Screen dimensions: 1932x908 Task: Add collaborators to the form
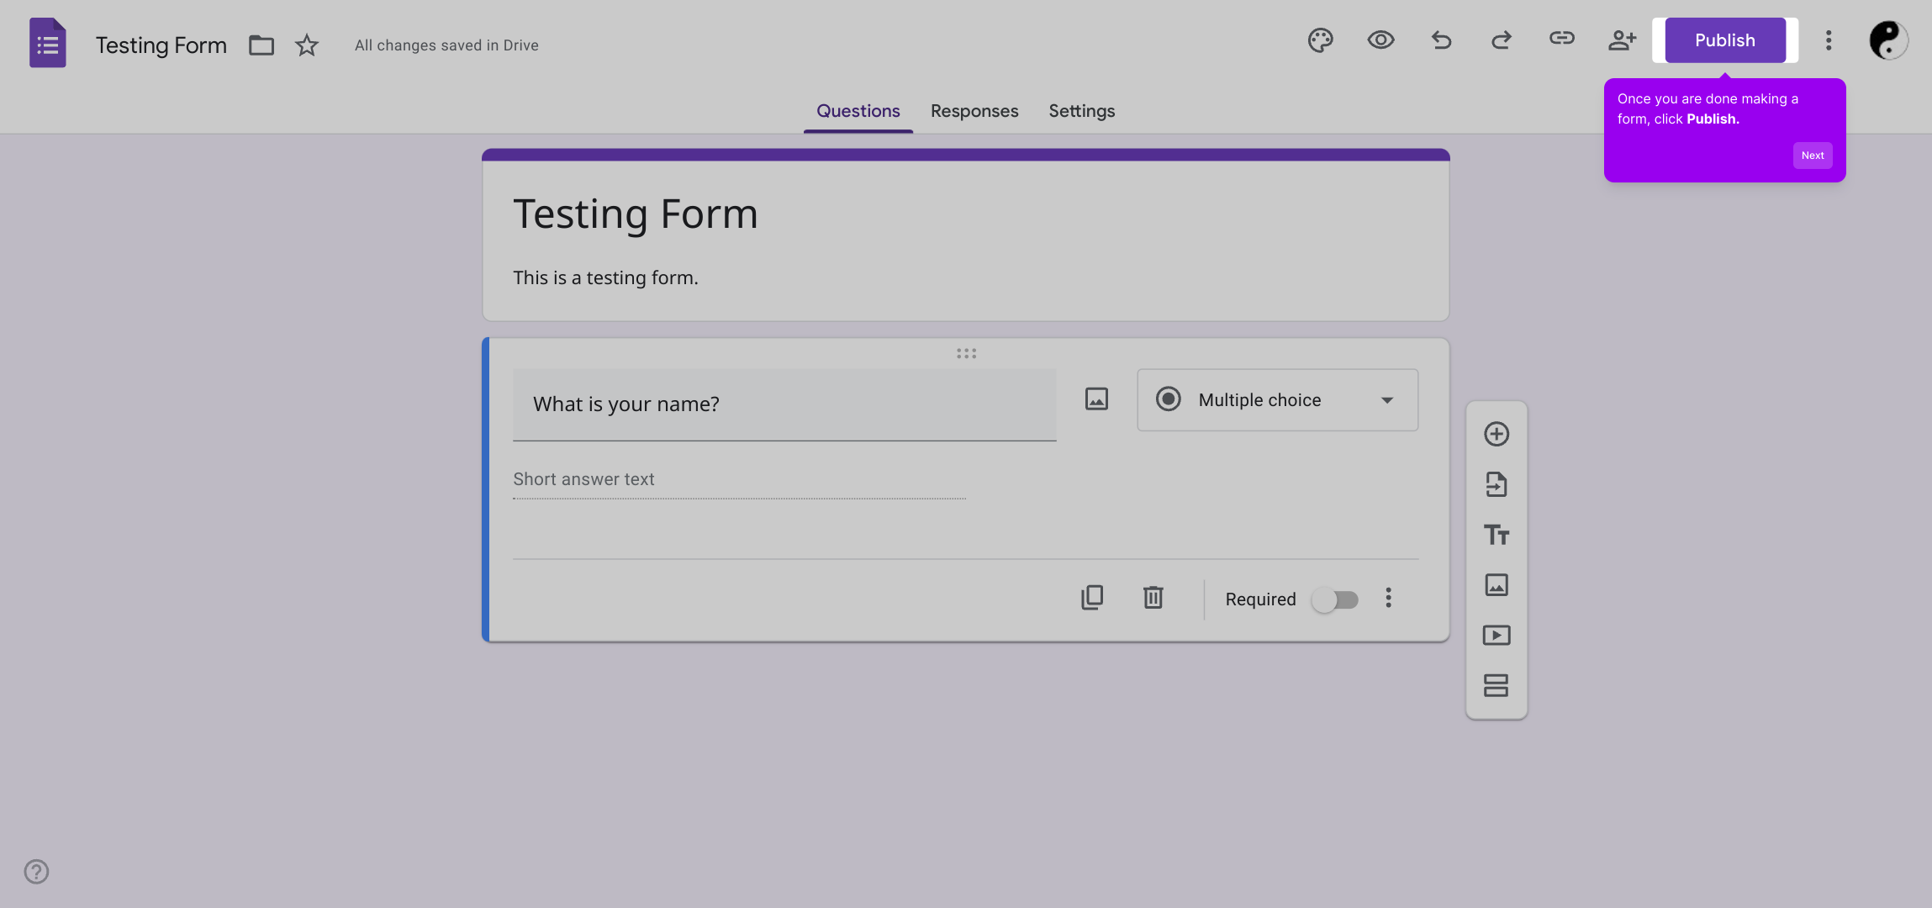(1622, 40)
